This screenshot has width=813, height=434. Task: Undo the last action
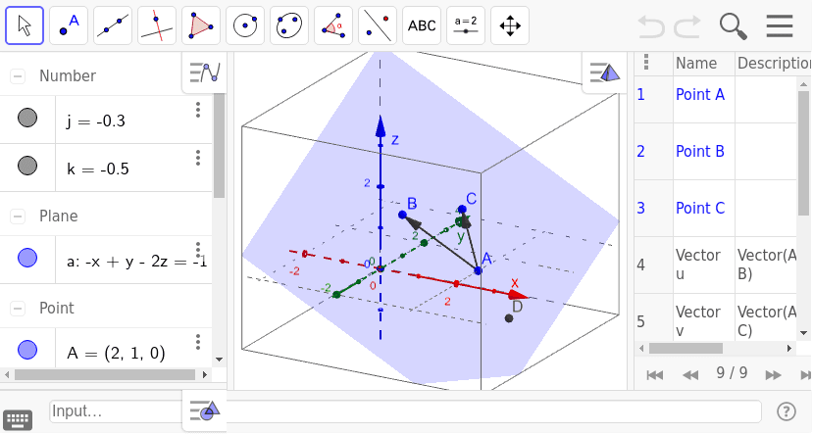coord(651,25)
